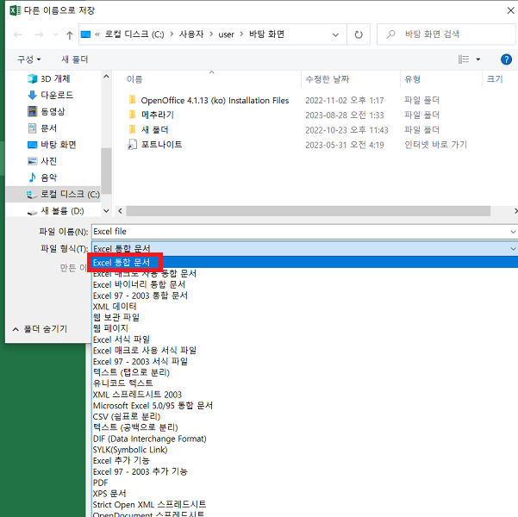Choose XML 스프레드시트 2003 format
The width and height of the screenshot is (518, 517).
pyautogui.click(x=137, y=395)
